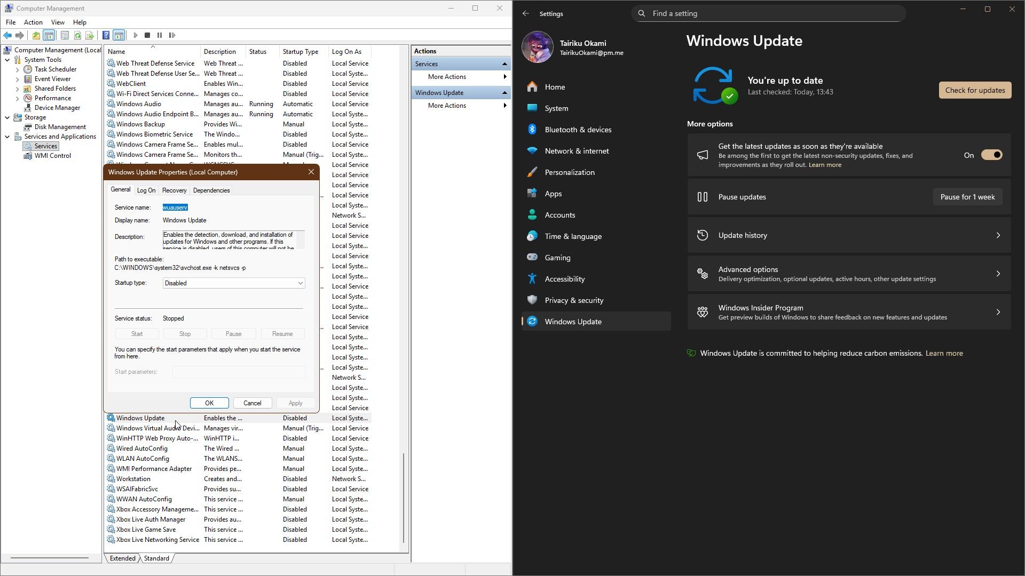Click the Advanced options gears icon
The height and width of the screenshot is (576, 1025).
coord(703,274)
